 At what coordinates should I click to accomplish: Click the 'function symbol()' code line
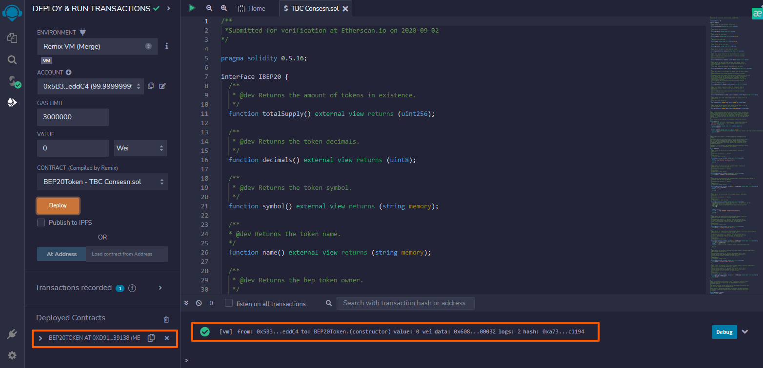coord(334,206)
